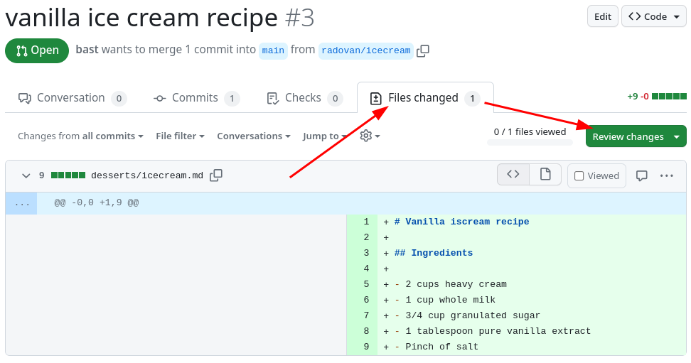The image size is (691, 363).
Task: Comment on the icecream.md file icon
Action: click(x=641, y=175)
